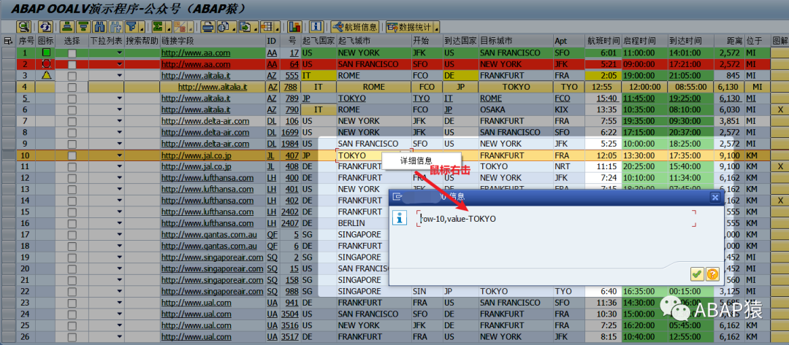The width and height of the screenshot is (789, 345).
Task: Click the help question-mark button in dialog
Action: coord(712,274)
